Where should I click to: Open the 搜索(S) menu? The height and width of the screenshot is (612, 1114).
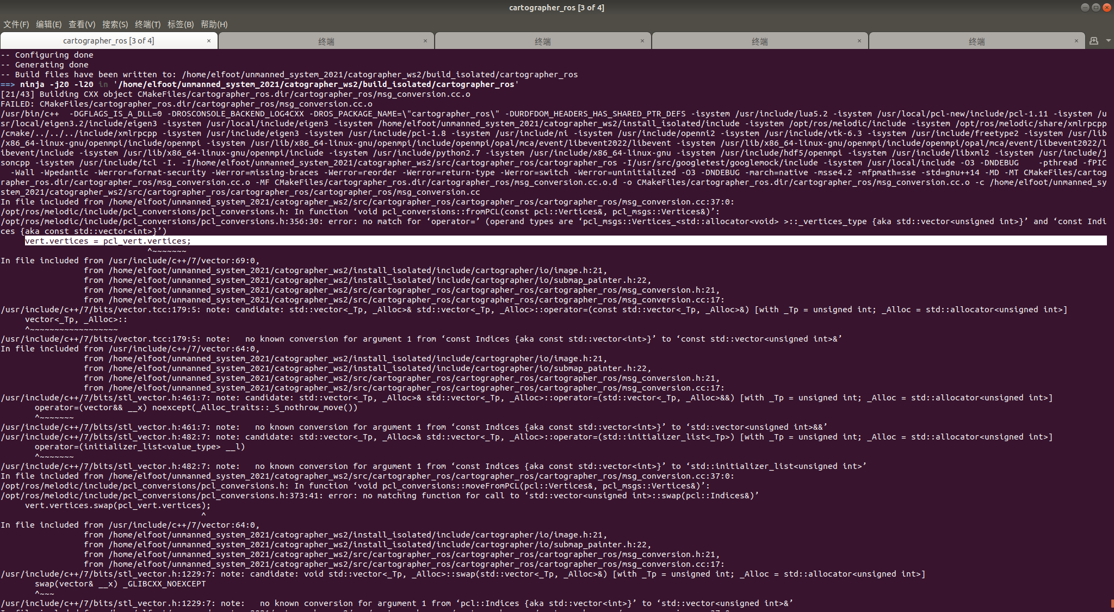tap(115, 24)
